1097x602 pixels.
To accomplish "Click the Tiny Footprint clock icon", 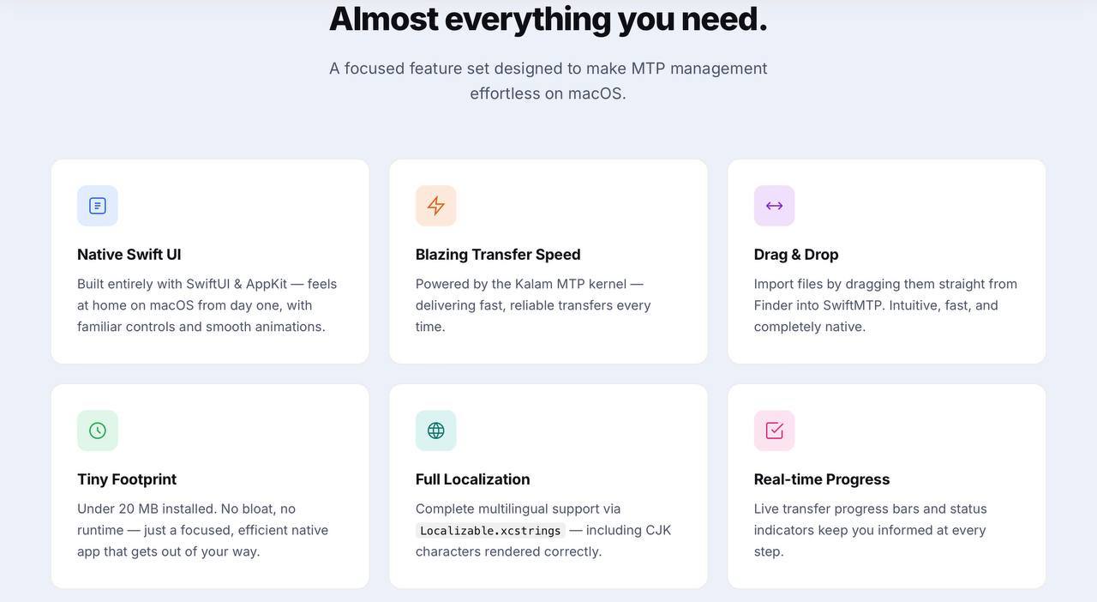I will coord(98,430).
